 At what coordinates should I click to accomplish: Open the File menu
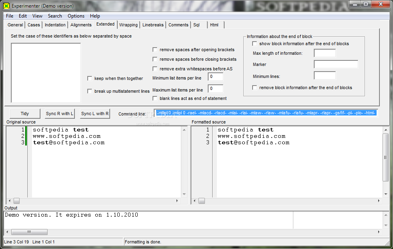click(10, 16)
